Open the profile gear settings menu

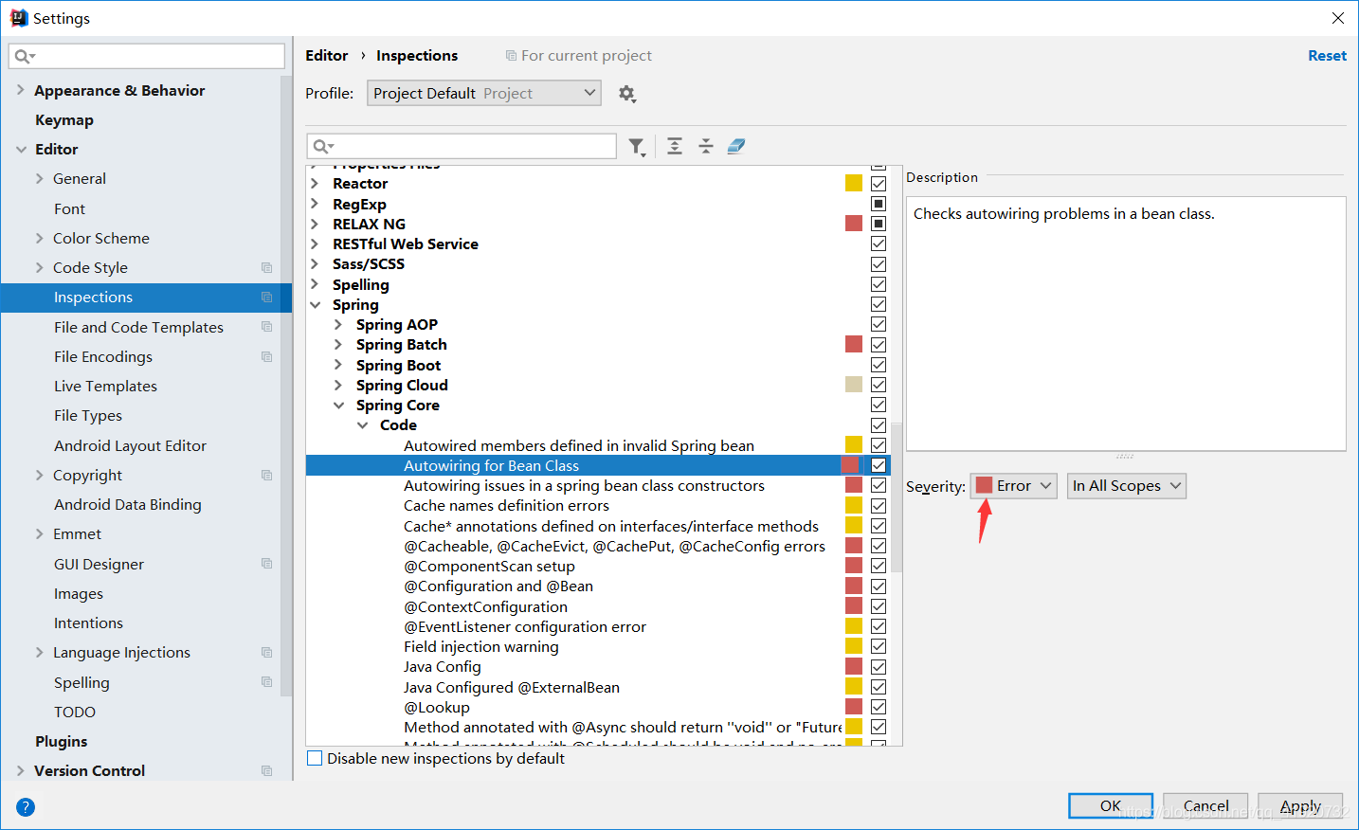(x=626, y=93)
